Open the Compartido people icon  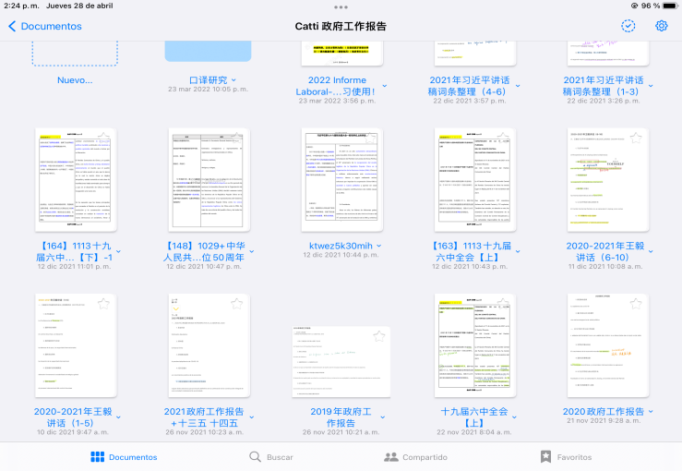click(x=391, y=457)
